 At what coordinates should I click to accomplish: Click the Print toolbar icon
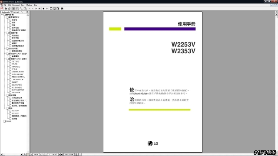pyautogui.click(x=9, y=9)
